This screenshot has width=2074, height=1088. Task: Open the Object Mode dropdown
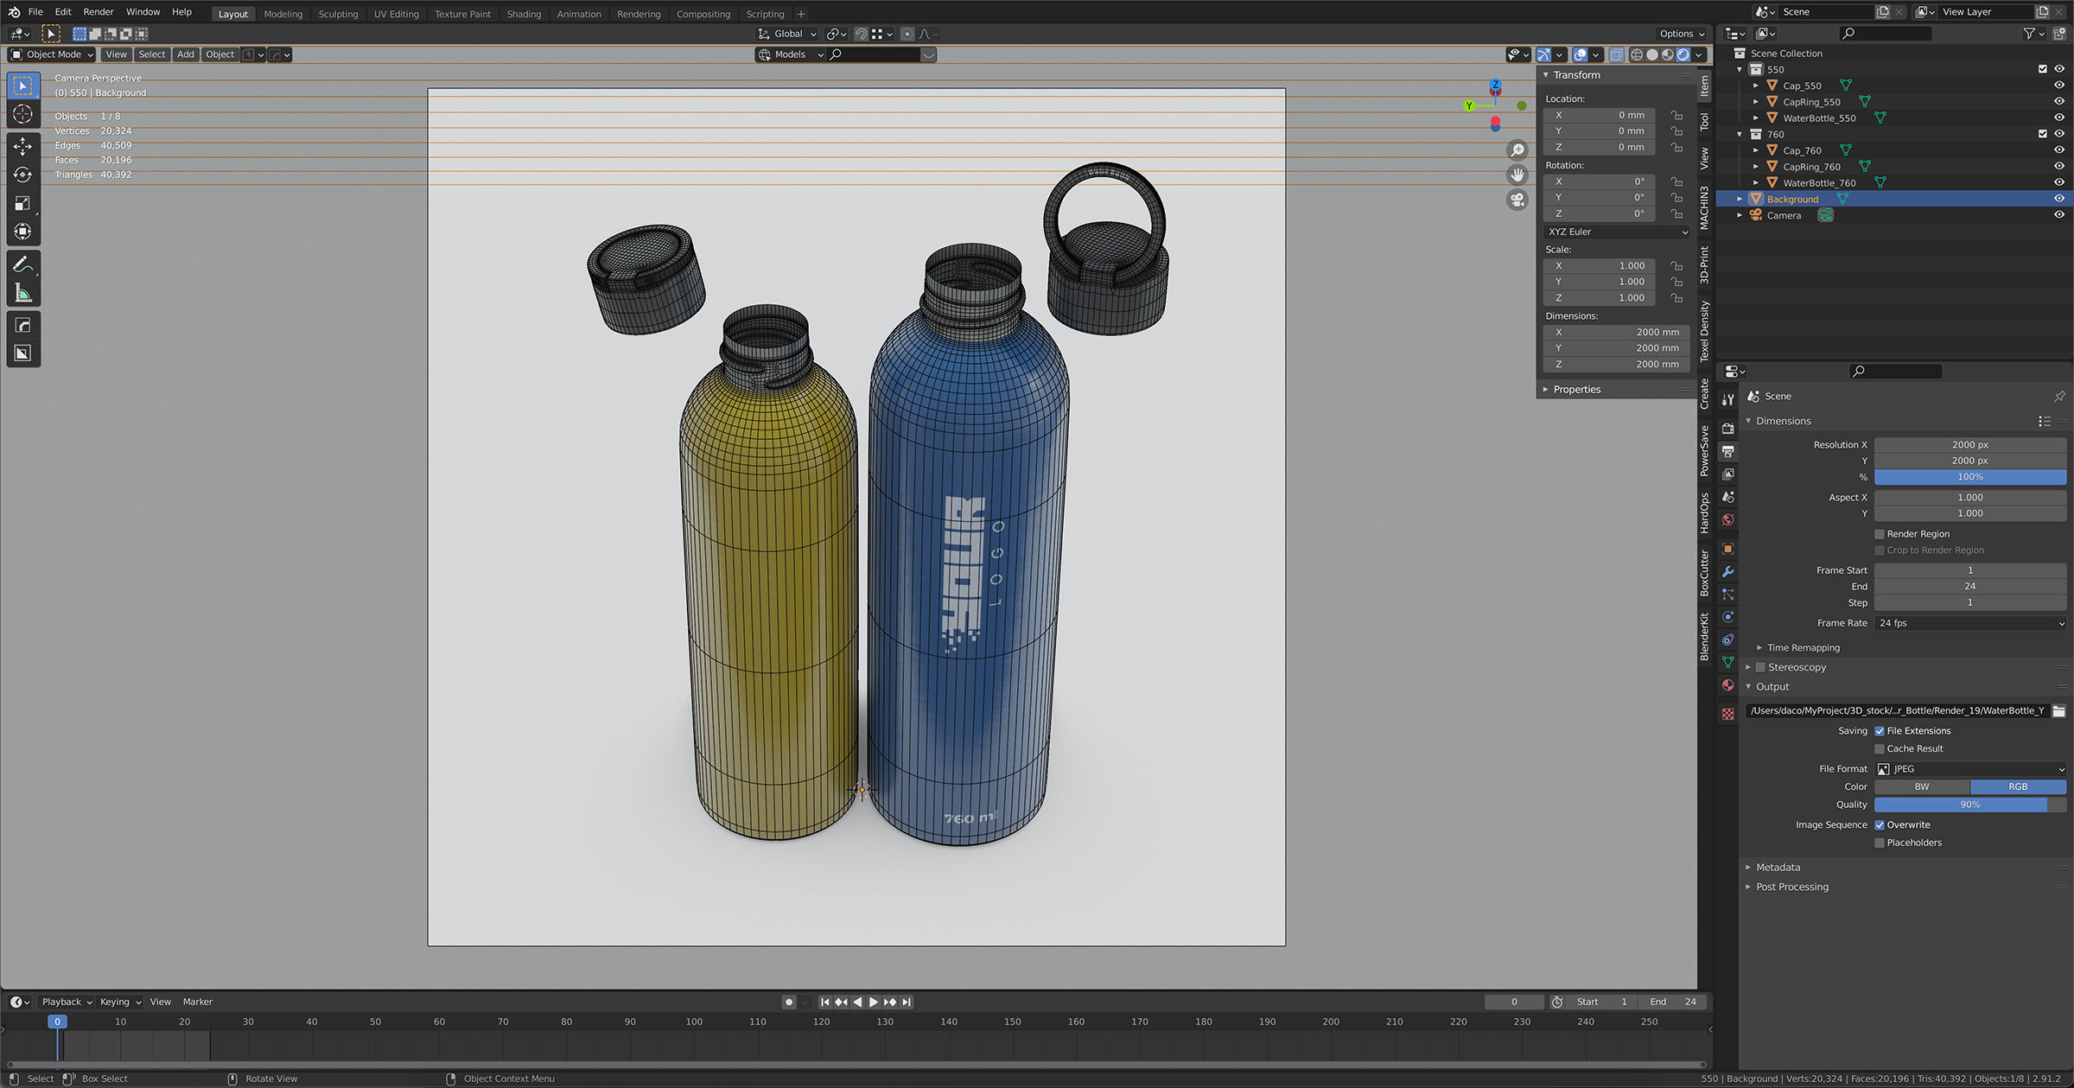click(52, 54)
